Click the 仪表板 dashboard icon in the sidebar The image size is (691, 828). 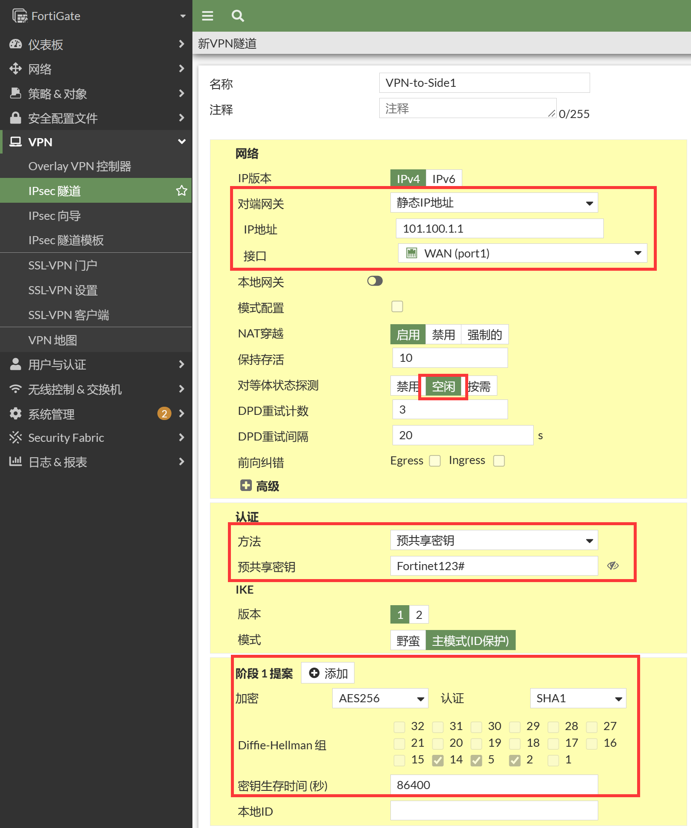15,44
